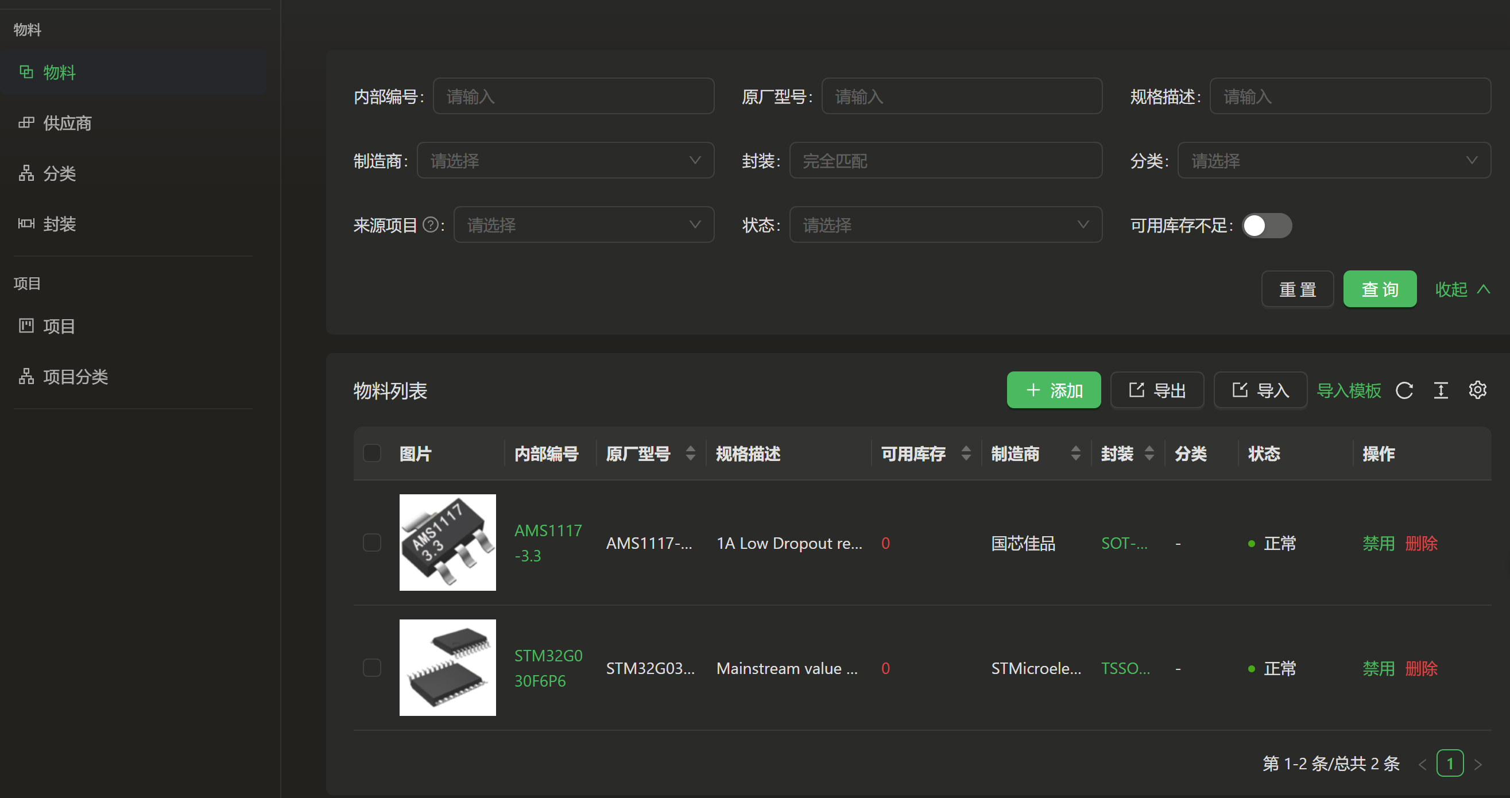Viewport: 1510px width, 798px height.
Task: Click the STM32G030F6P6 chip thumbnail
Action: (447, 668)
